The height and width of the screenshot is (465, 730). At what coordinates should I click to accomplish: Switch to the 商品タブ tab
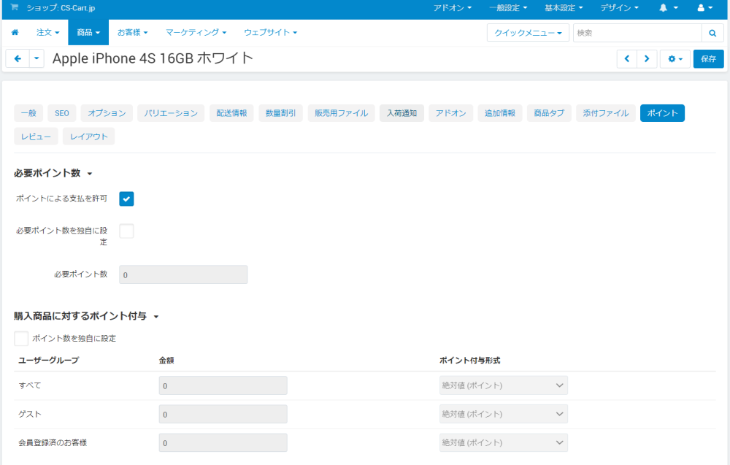click(549, 113)
